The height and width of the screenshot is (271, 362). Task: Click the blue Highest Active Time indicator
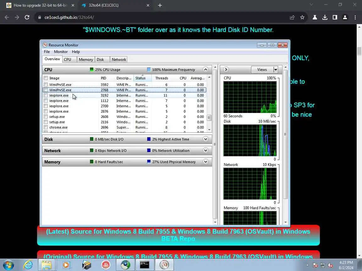[x=149, y=139]
